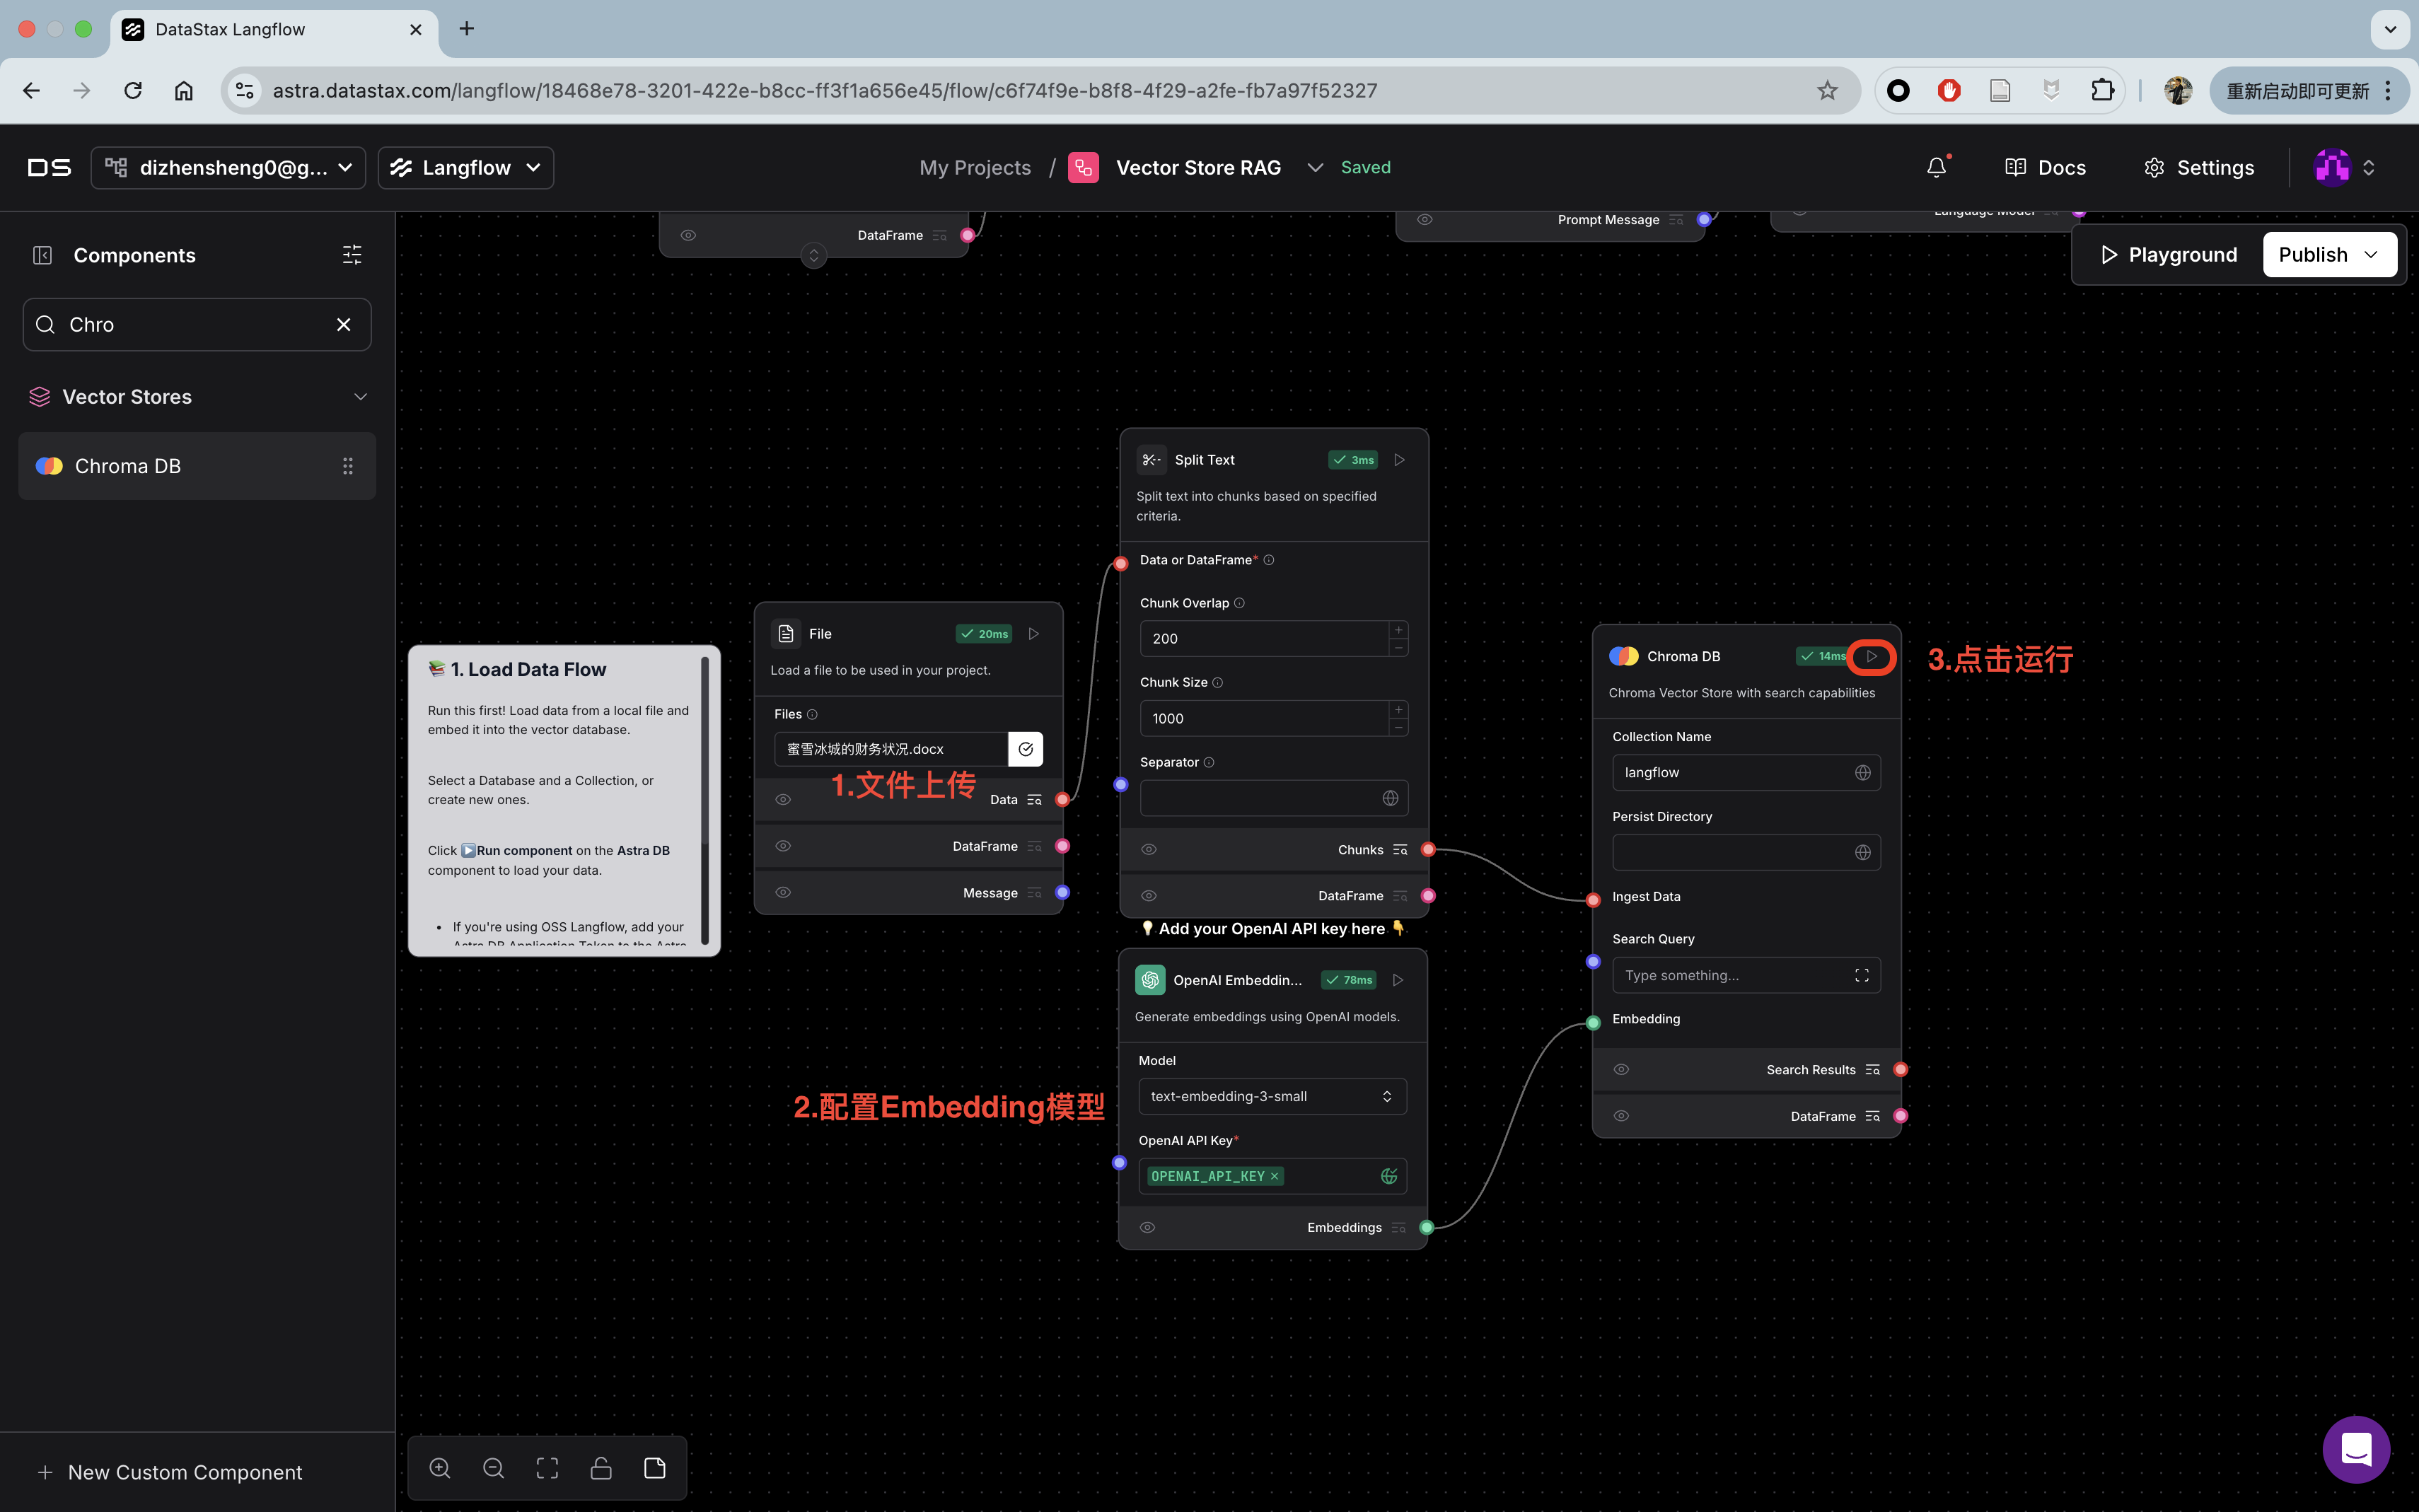
Task: Click the Chunk Overlap info icon
Action: 1239,603
